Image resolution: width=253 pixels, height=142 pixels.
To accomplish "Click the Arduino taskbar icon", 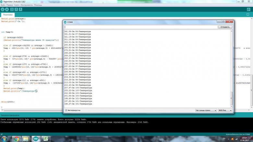I will point(36,139).
